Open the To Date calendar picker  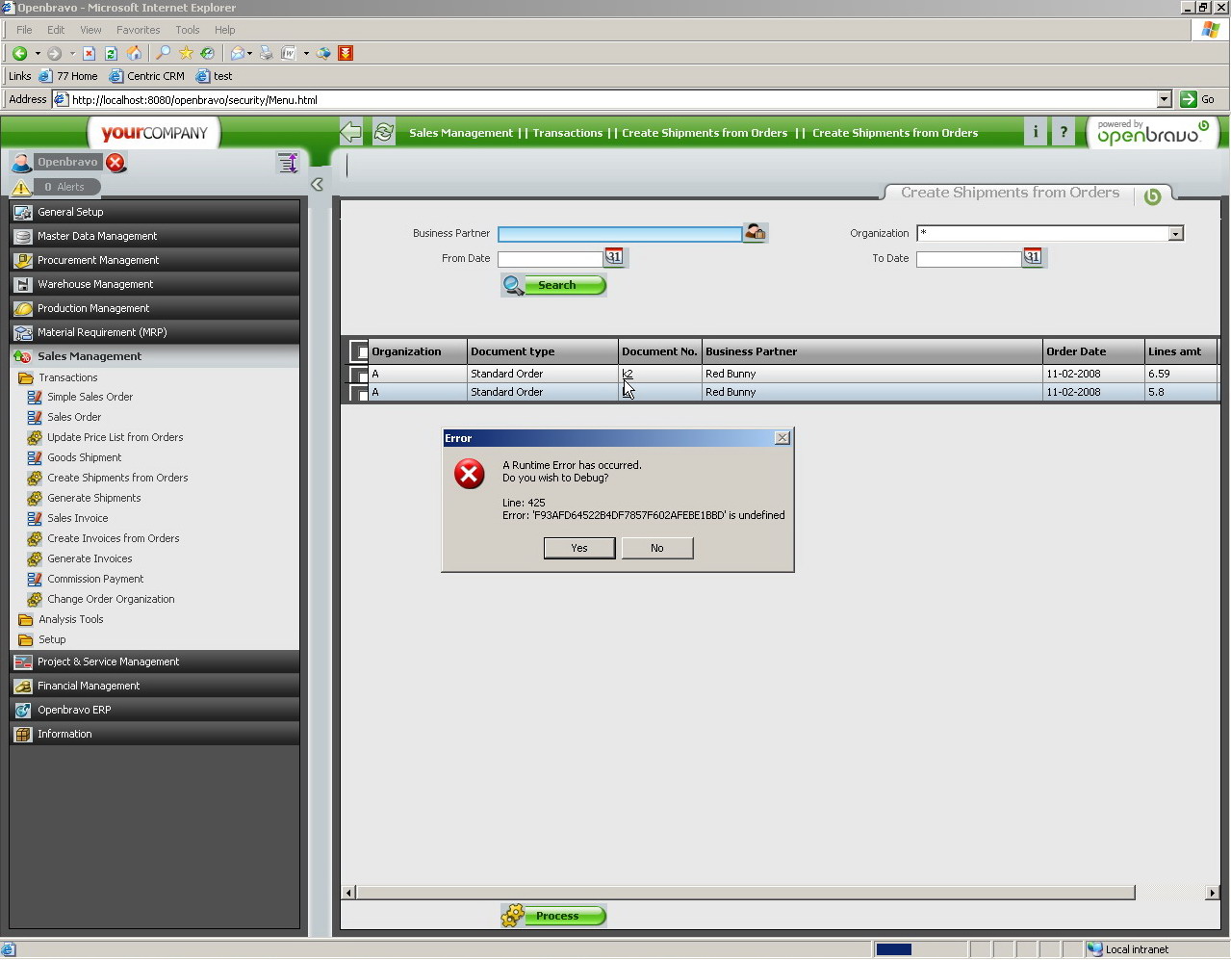point(1032,257)
